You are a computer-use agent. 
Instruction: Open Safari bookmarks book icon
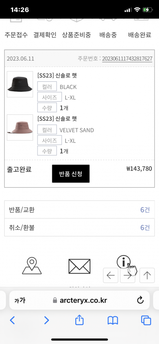(113, 320)
